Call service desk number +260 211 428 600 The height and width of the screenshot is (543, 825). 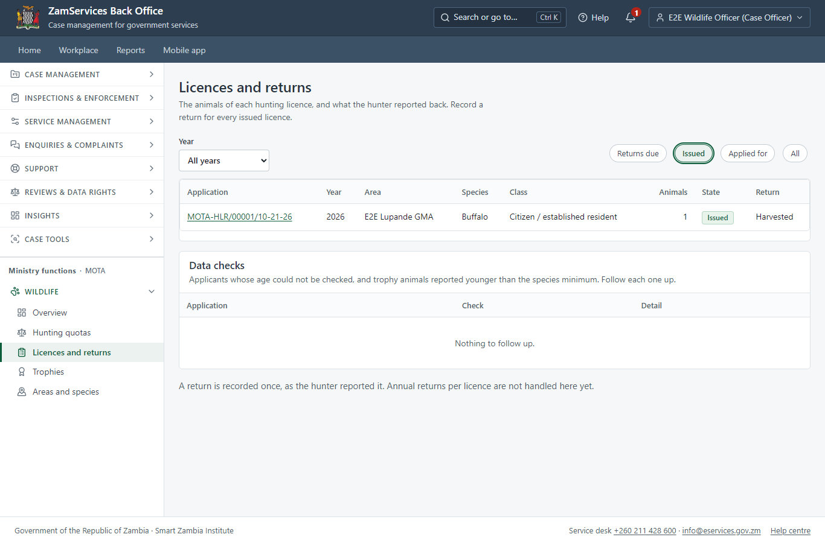click(645, 531)
